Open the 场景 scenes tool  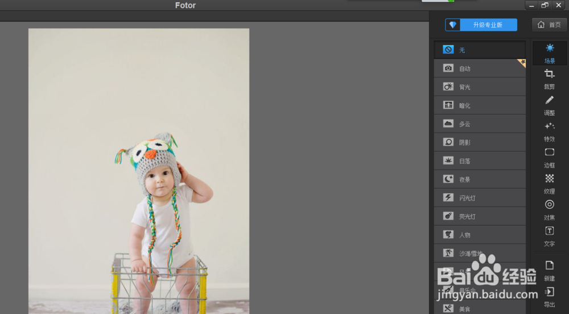coord(550,53)
